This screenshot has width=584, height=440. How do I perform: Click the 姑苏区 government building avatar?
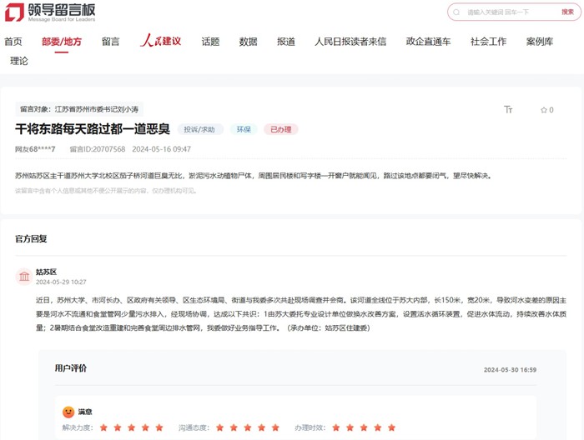pyautogui.click(x=24, y=277)
